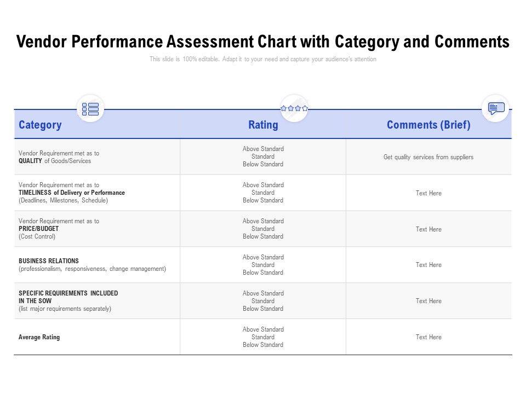Image resolution: width=526 pixels, height=394 pixels.
Task: Click the editable subtitle text line
Action: click(263, 59)
